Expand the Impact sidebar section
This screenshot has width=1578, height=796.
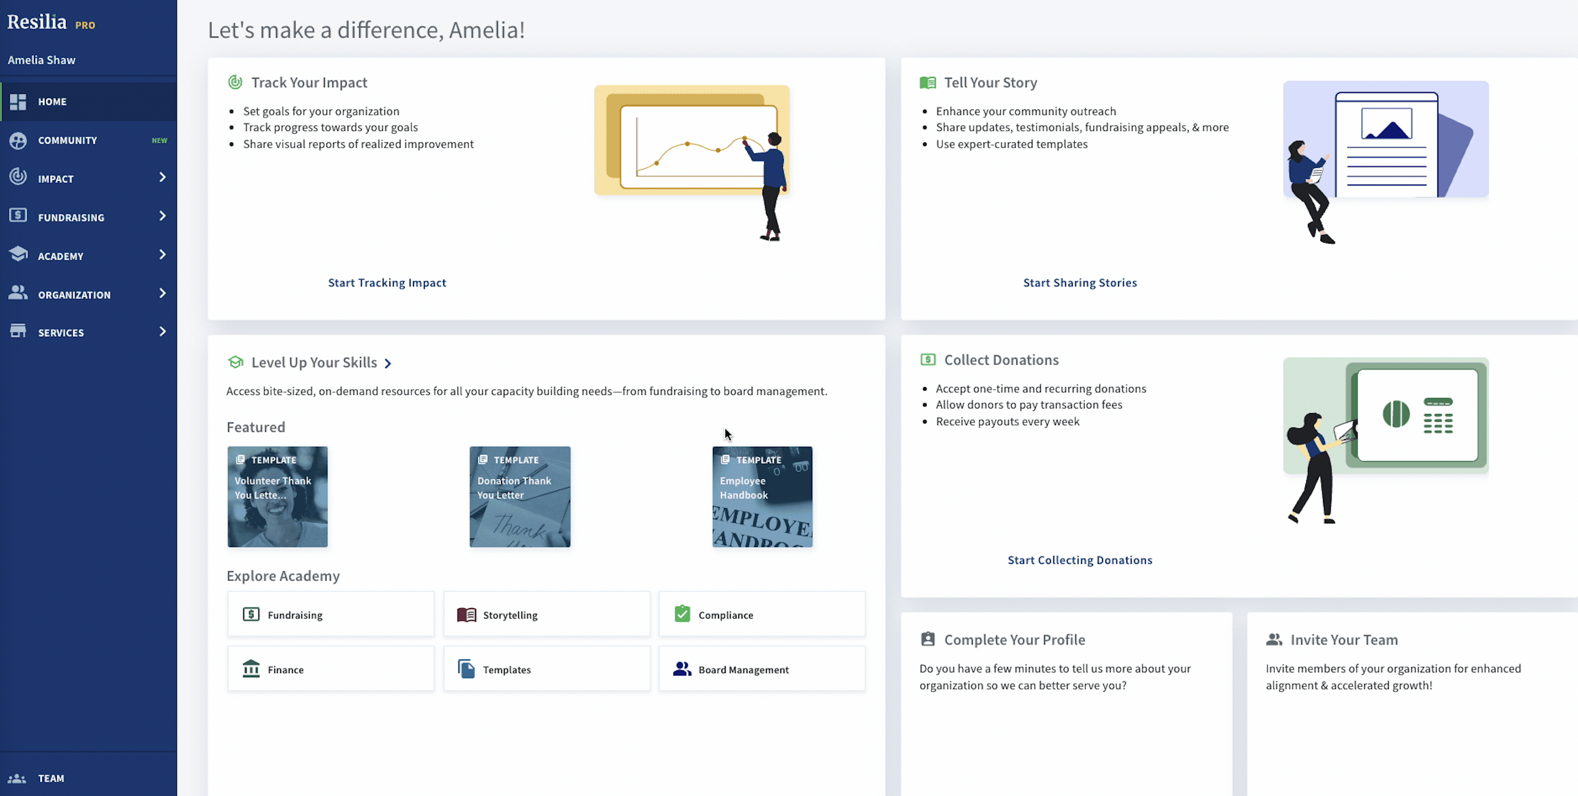[x=162, y=177]
